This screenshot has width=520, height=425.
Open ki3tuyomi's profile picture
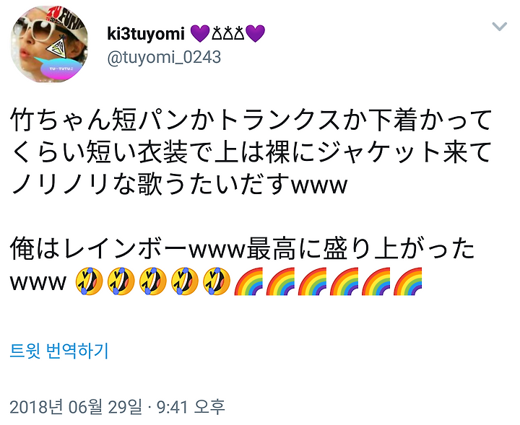click(x=49, y=45)
